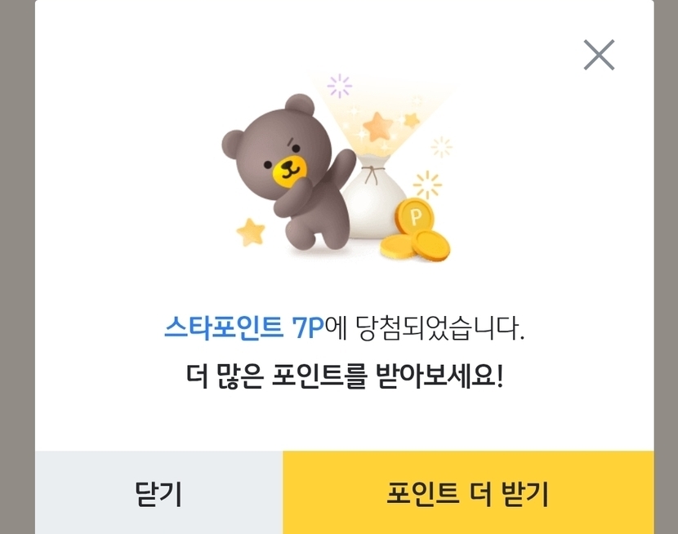Tap the yellow 포인트 더 받기 button
Screen dimensions: 678x534
468,492
